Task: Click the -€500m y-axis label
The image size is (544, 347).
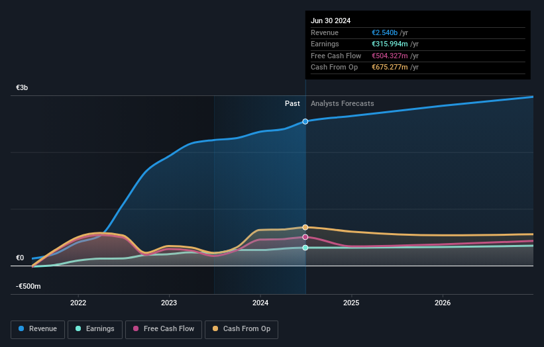Action: click(28, 286)
